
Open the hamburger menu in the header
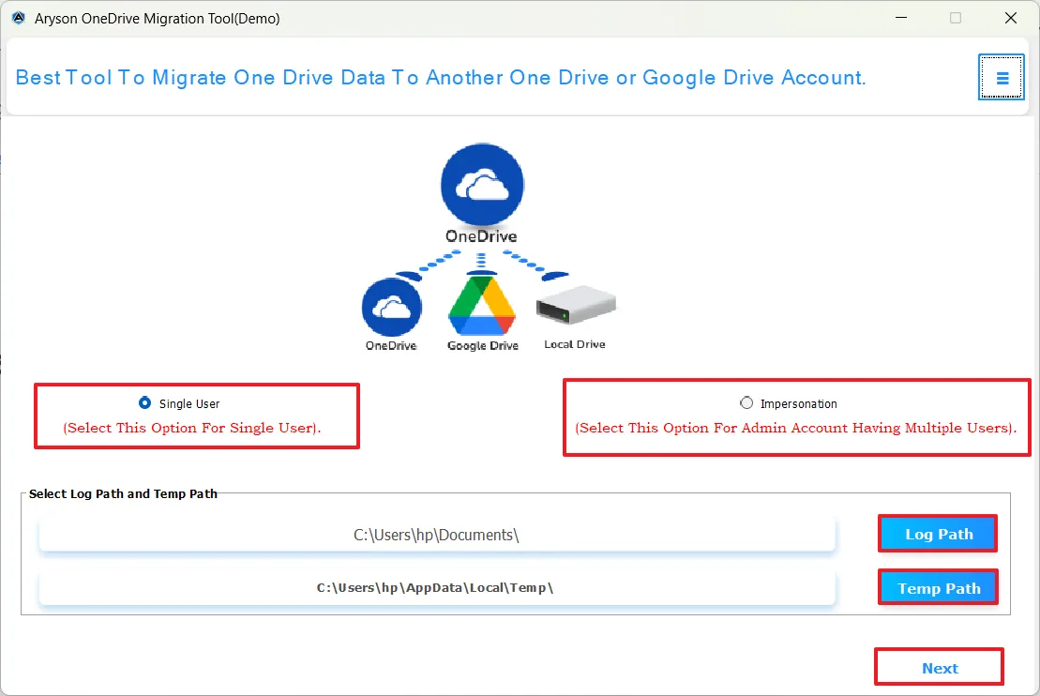(1002, 78)
